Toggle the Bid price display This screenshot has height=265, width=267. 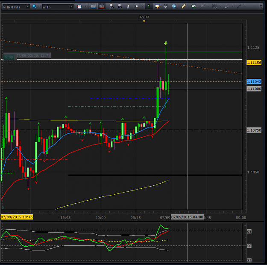[x=93, y=6]
